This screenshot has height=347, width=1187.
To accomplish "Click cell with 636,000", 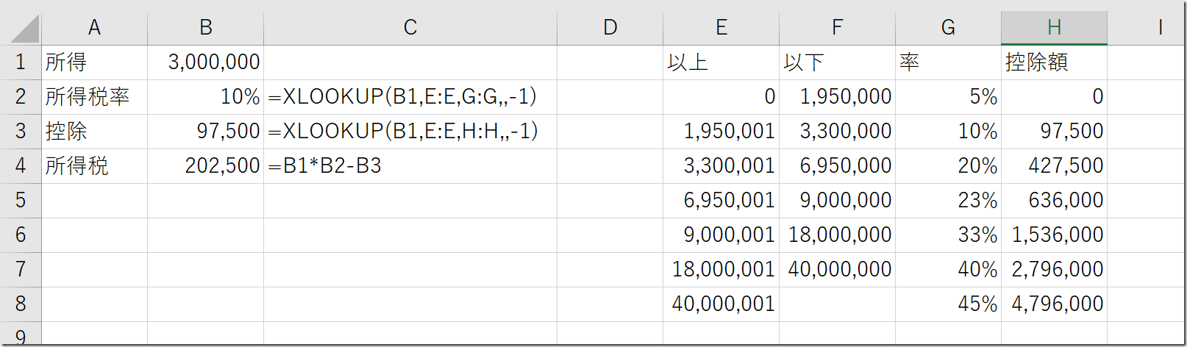I will click(1054, 201).
